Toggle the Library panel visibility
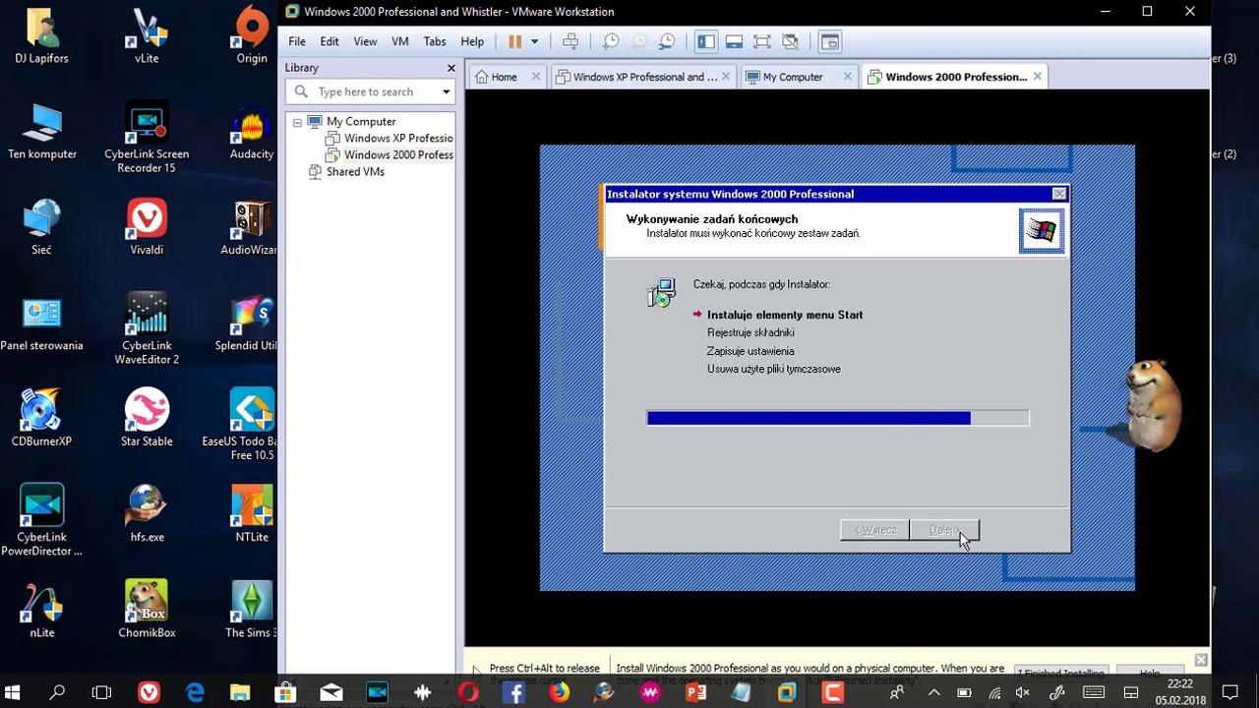 (x=705, y=40)
